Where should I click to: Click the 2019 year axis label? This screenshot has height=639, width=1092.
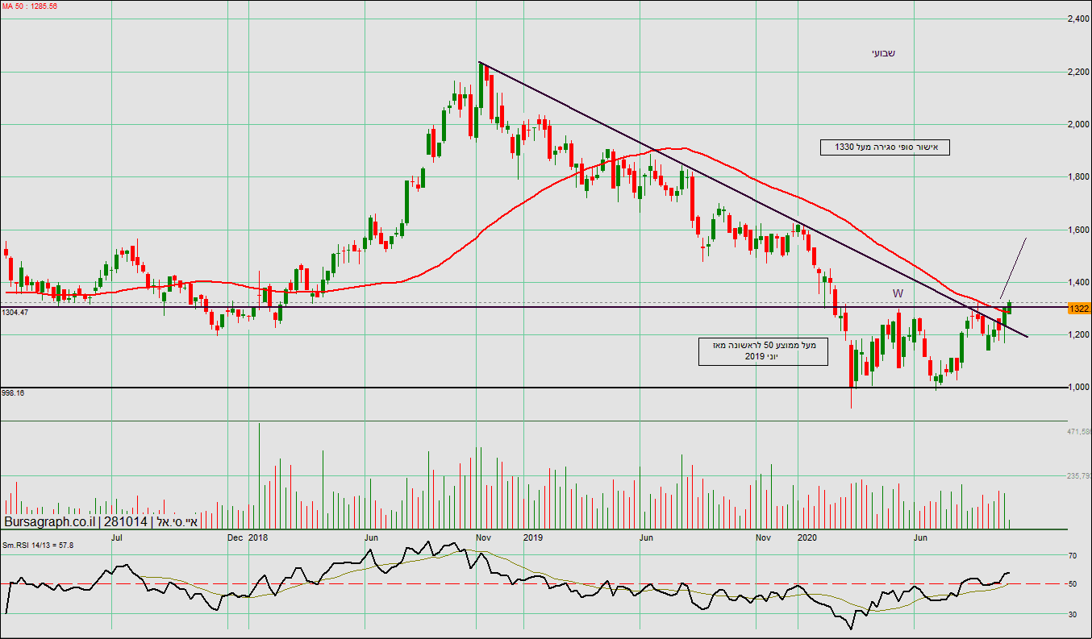[533, 537]
